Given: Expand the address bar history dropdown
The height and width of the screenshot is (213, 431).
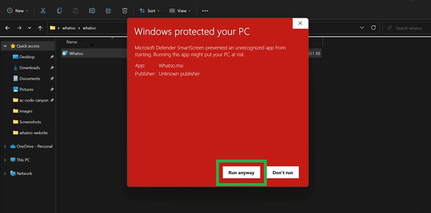Looking at the screenshot, I should click(x=362, y=28).
